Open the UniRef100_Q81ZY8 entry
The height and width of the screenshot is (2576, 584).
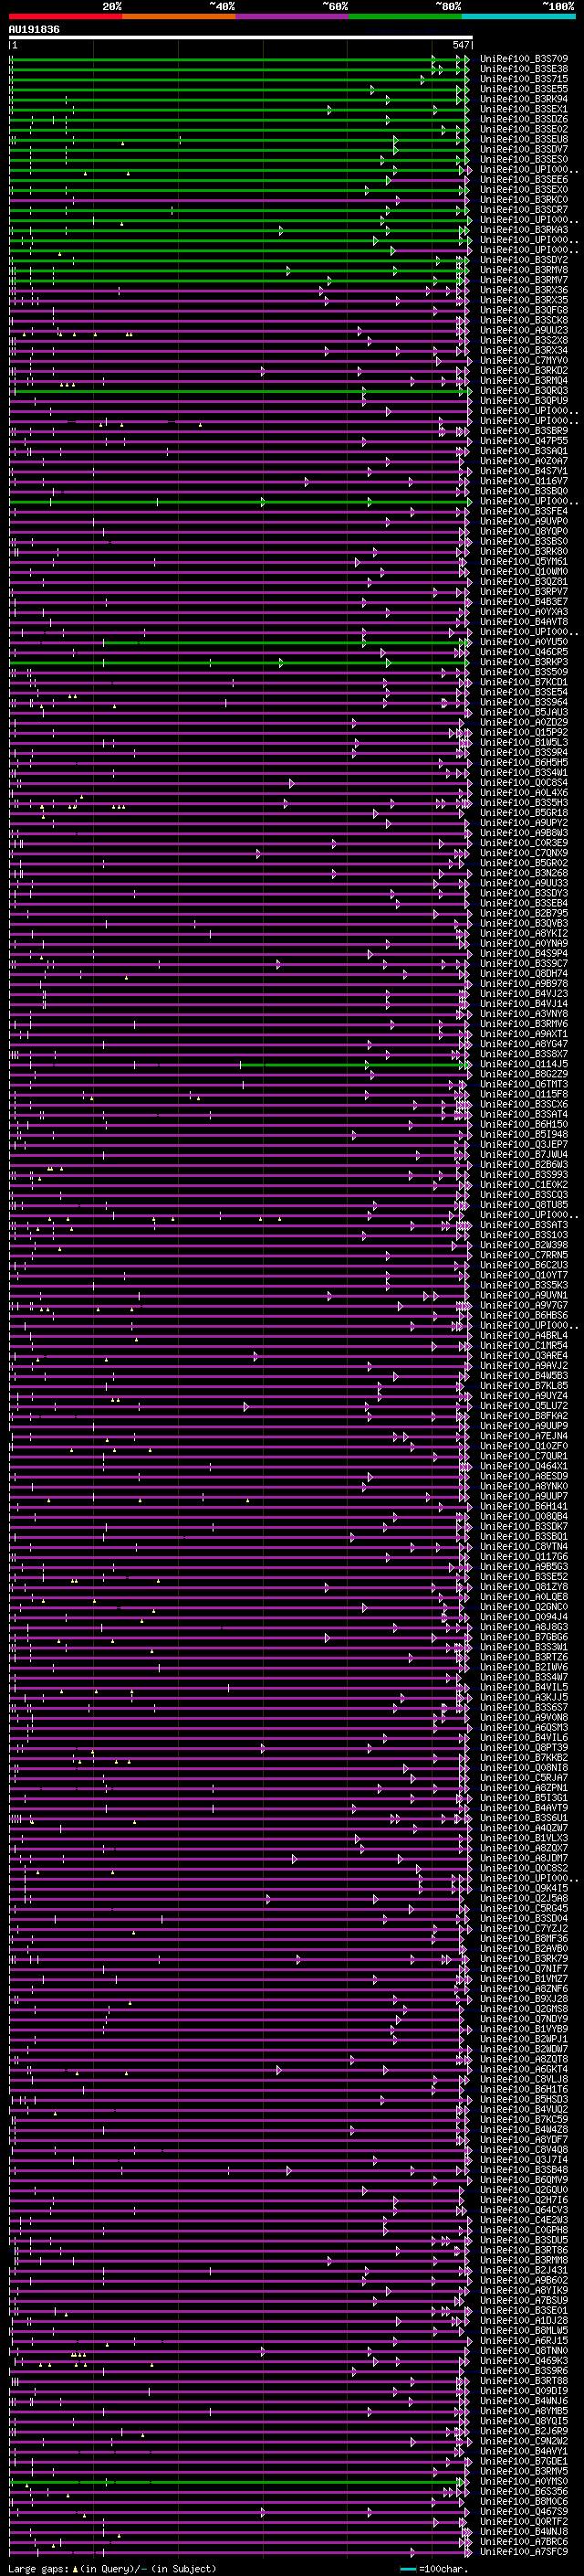[524, 1586]
